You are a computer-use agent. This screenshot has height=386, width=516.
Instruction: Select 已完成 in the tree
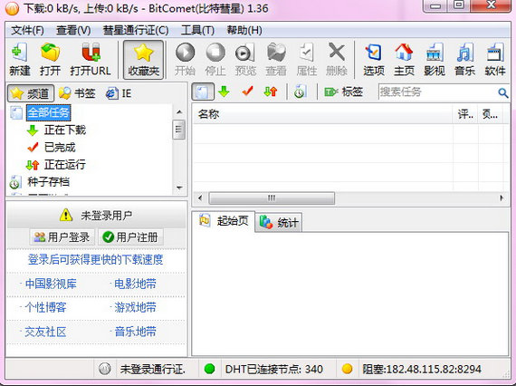(60, 147)
